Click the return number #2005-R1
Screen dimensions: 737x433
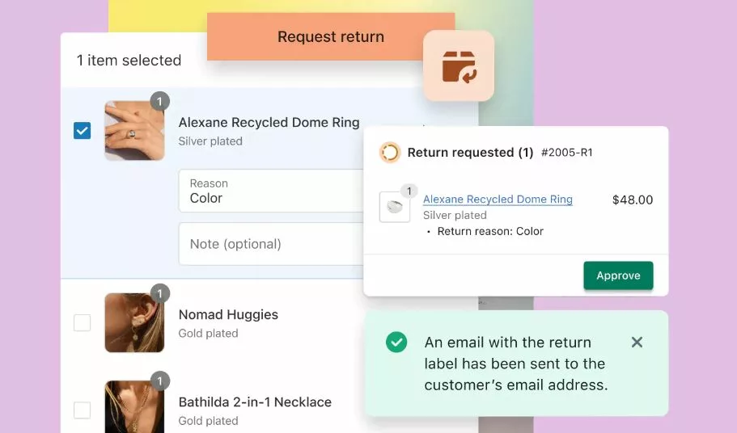(567, 153)
